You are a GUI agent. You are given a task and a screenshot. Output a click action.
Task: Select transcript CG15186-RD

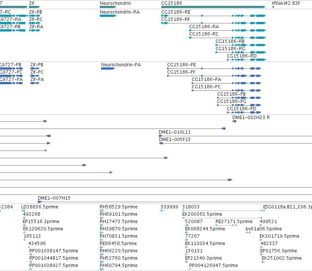click(x=242, y=56)
